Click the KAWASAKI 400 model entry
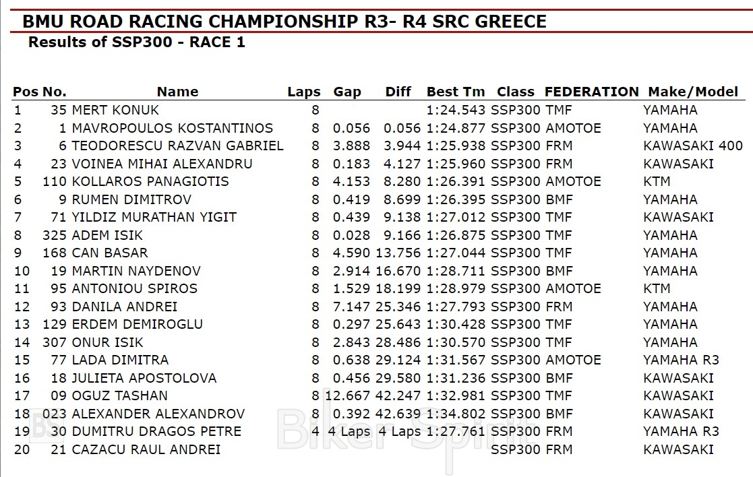 tap(692, 146)
